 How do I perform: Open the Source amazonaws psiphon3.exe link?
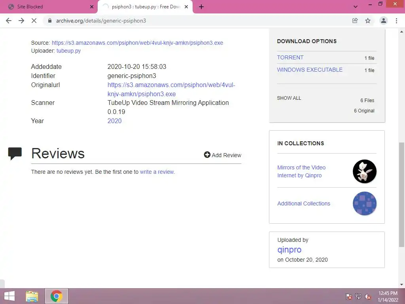[137, 43]
